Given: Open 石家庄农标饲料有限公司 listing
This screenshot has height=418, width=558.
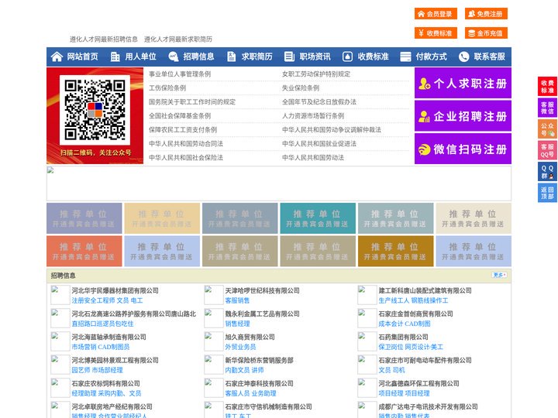Looking at the screenshot, I should click(105, 383).
